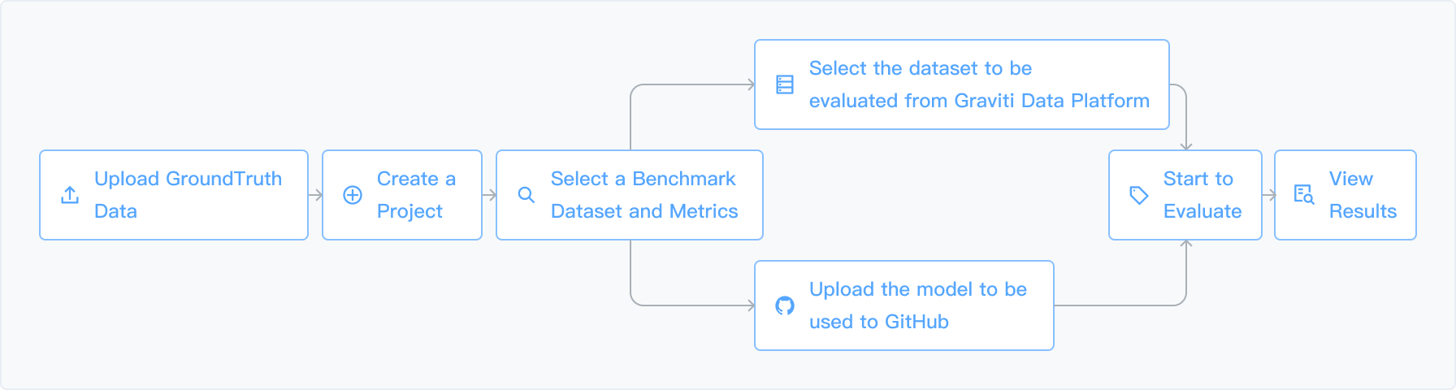Viewport: 1456px width, 390px height.
Task: Click the View Results label
Action: click(1363, 195)
